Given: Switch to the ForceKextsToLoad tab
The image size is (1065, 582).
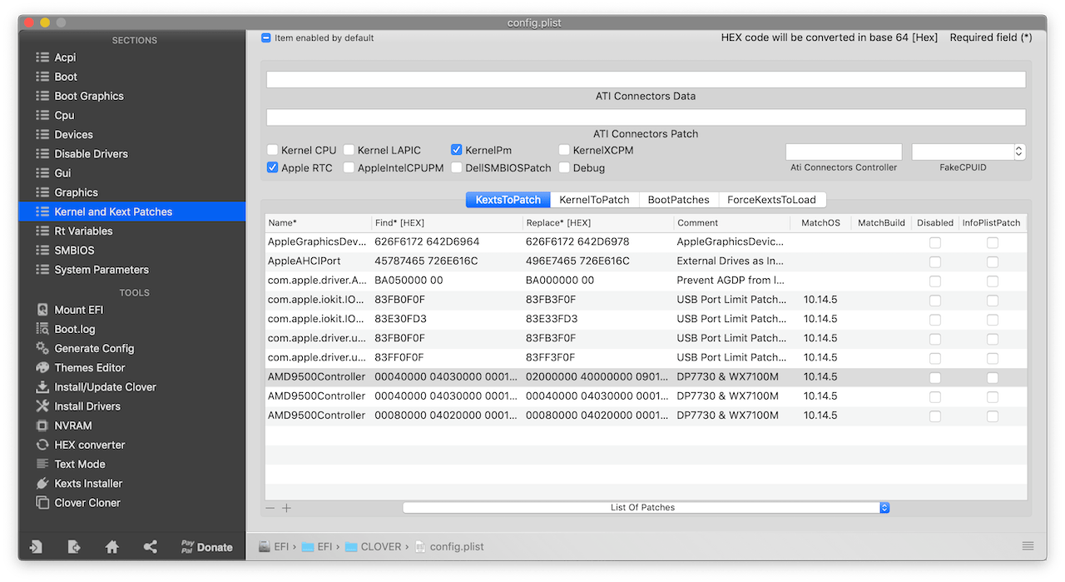Looking at the screenshot, I should 772,200.
